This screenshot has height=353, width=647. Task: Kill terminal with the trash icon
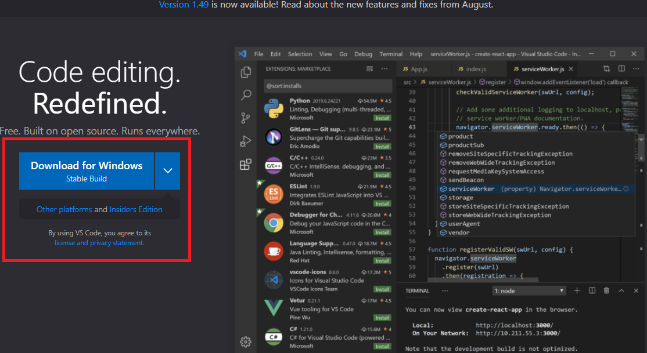tap(606, 290)
